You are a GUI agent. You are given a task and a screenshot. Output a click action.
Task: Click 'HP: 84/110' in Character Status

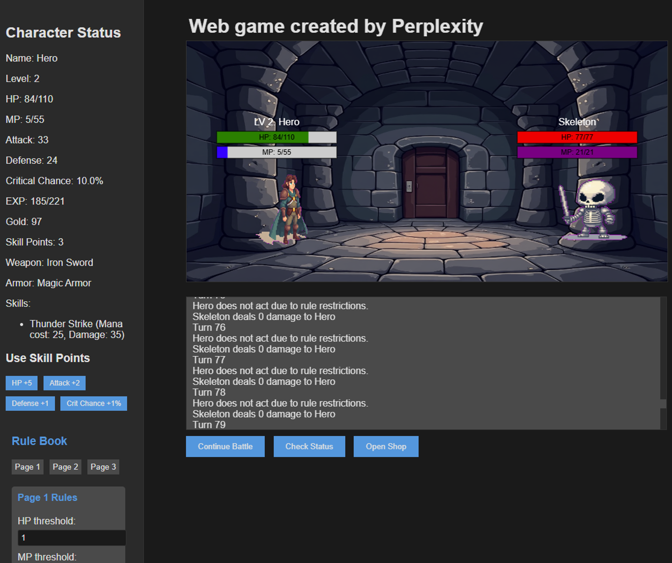pyautogui.click(x=30, y=99)
